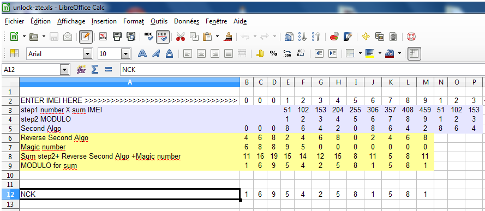This screenshot has width=485, height=211.
Task: Expand the New document dropdown arrow
Action: (25, 37)
